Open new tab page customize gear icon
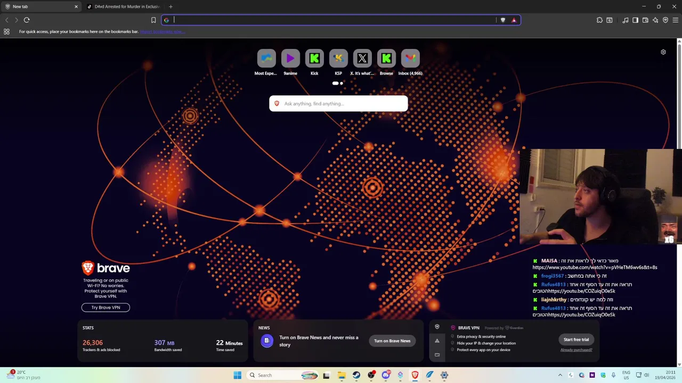This screenshot has width=682, height=383. tap(663, 52)
